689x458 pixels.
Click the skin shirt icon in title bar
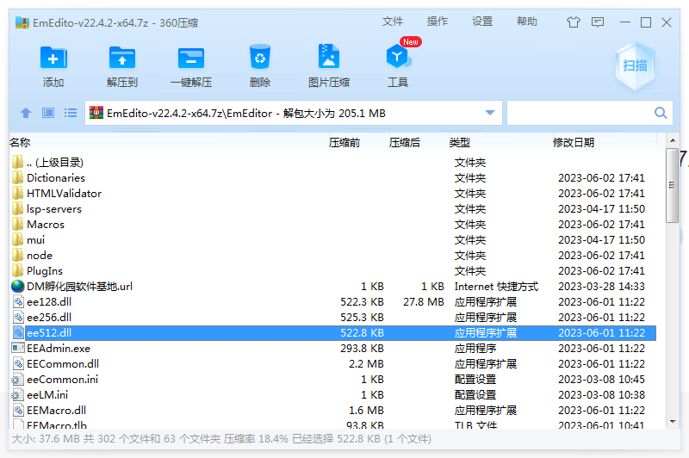click(x=573, y=22)
